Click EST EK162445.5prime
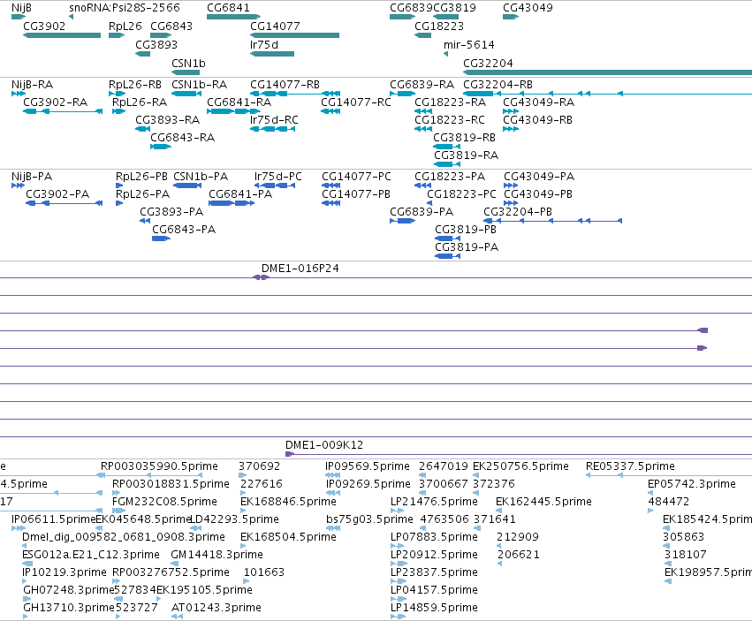752x621 pixels. tap(498, 511)
